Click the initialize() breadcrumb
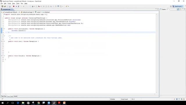The image size is (186, 105). [x=46, y=12]
